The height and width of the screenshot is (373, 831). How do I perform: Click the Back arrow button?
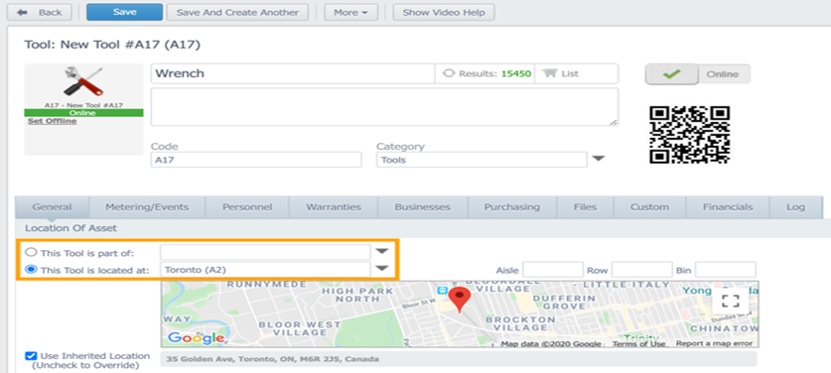tap(40, 12)
